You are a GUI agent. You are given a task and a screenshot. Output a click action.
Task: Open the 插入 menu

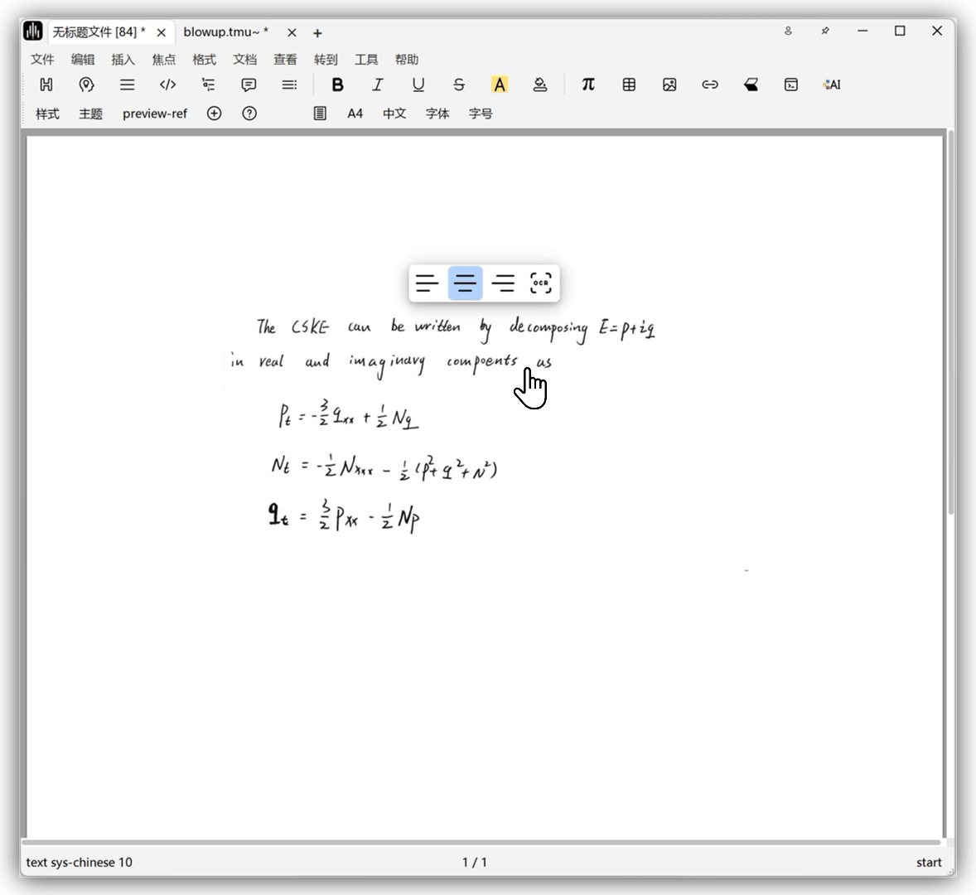[x=123, y=60]
